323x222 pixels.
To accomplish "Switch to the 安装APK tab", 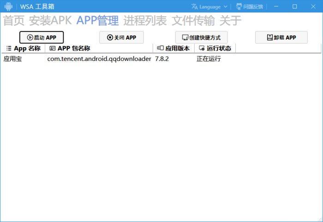I will click(x=50, y=21).
